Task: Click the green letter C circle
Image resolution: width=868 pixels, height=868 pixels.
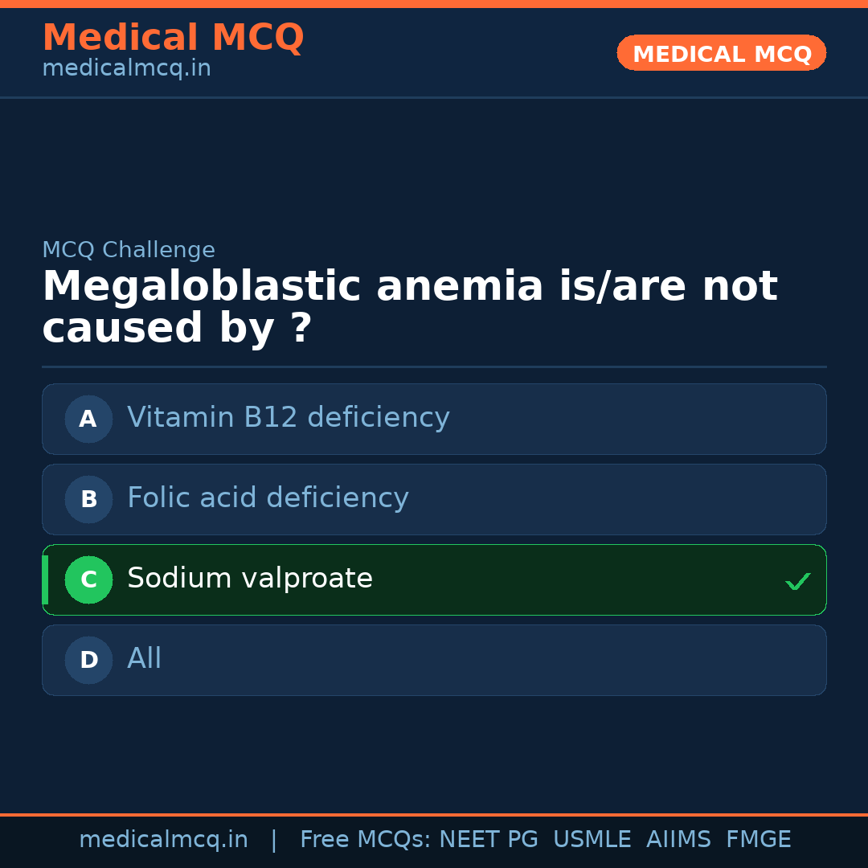Action: point(88,579)
